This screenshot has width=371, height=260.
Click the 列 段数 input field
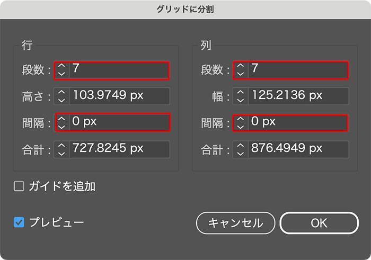298,70
